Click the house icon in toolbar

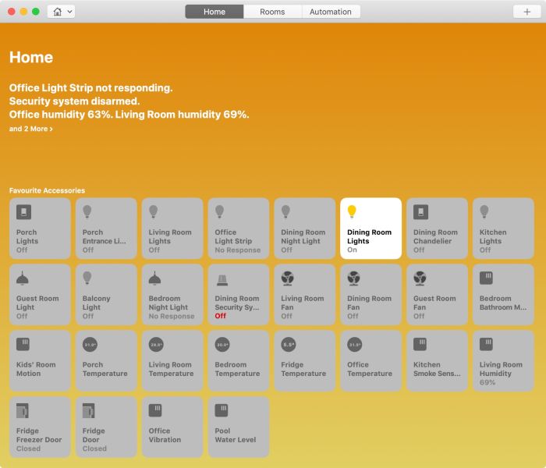point(58,12)
